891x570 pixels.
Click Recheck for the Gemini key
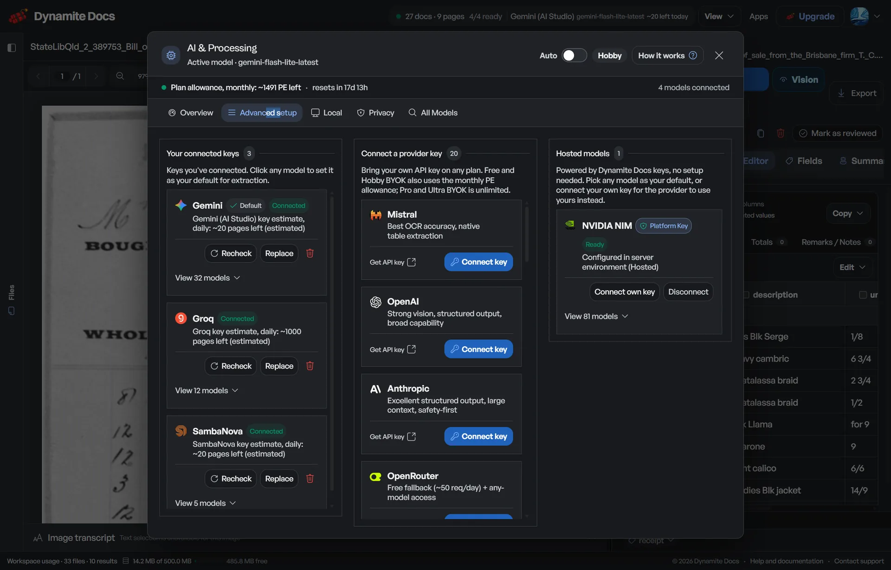click(231, 253)
